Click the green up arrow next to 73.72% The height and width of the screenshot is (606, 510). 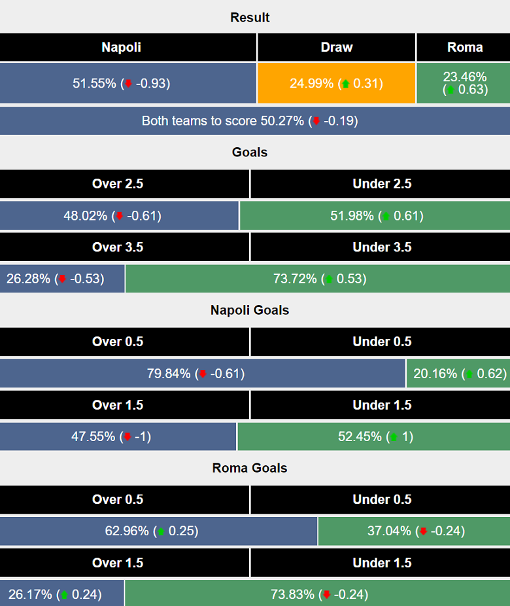(329, 279)
